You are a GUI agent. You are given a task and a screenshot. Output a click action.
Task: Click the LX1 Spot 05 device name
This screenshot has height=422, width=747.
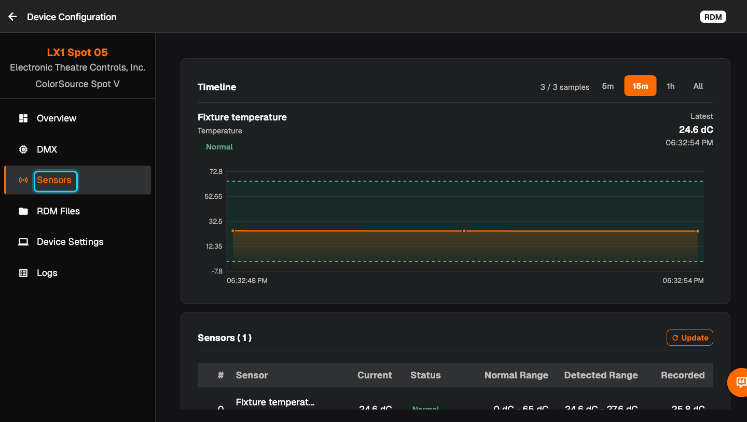pos(77,52)
